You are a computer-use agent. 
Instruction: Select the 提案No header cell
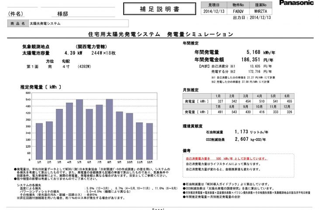260,5
